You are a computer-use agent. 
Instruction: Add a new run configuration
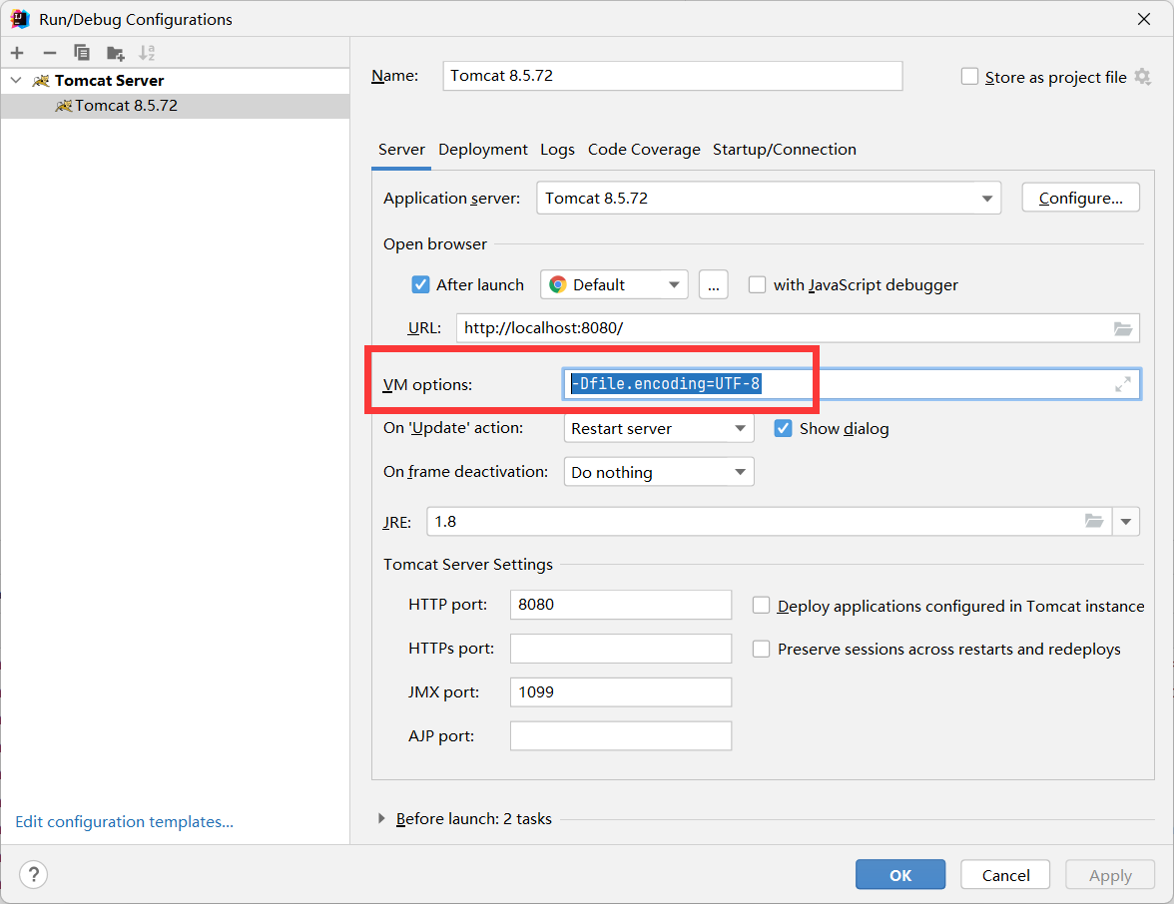click(x=17, y=53)
